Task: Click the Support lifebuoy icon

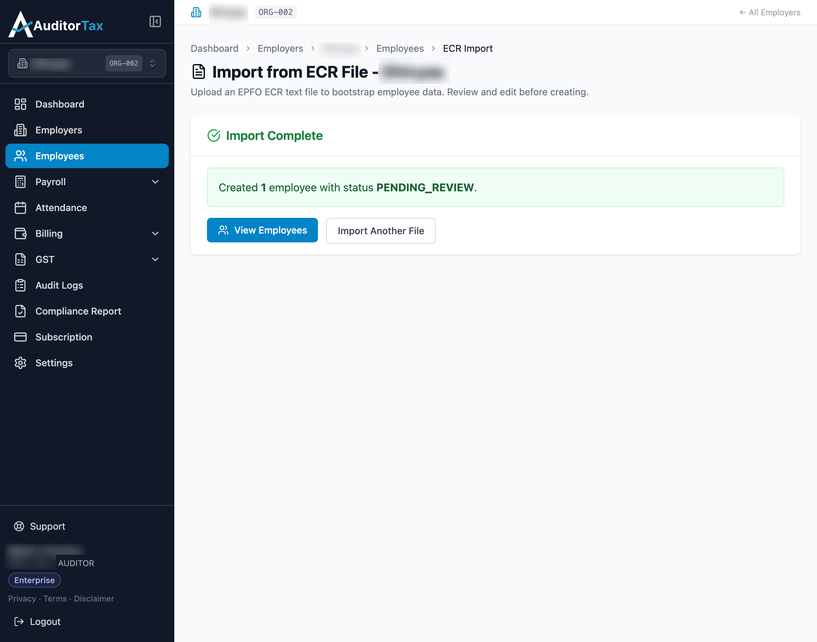Action: click(x=19, y=526)
